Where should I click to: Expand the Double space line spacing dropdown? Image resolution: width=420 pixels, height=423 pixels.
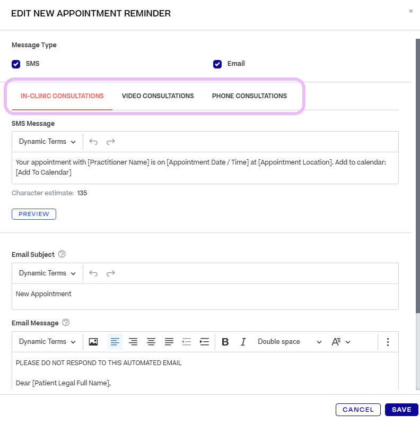coord(290,342)
